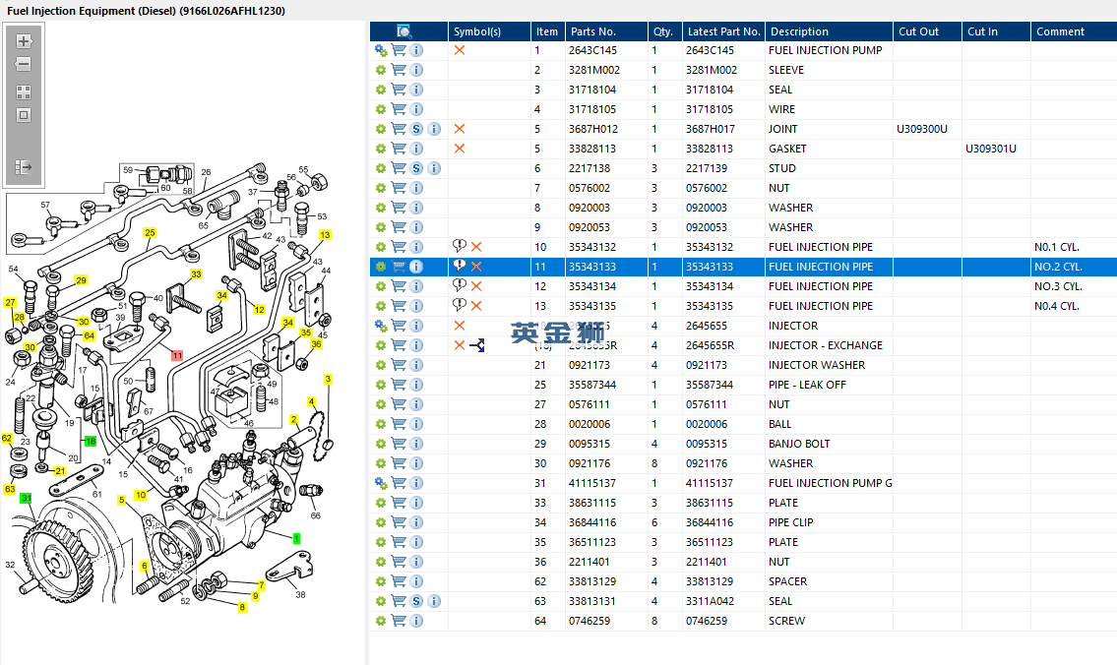
Task: Sort by Latest Part No. header
Action: 723,31
